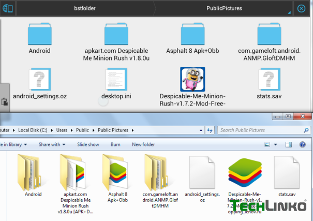Switch to the PublicPictures path segment
The height and width of the screenshot is (221, 313).
click(224, 8)
